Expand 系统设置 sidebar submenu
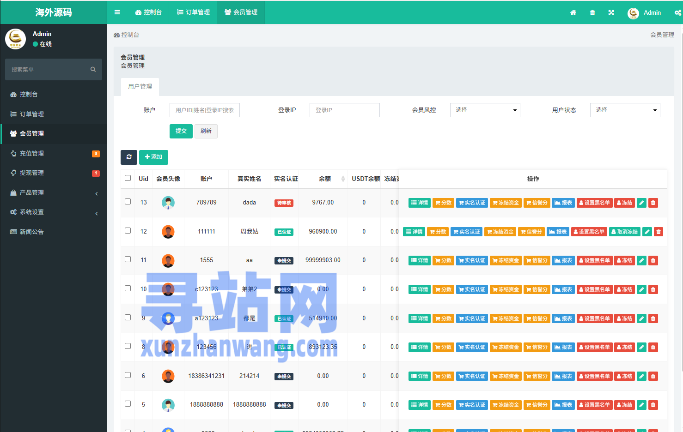Image resolution: width=683 pixels, height=432 pixels. tap(54, 212)
